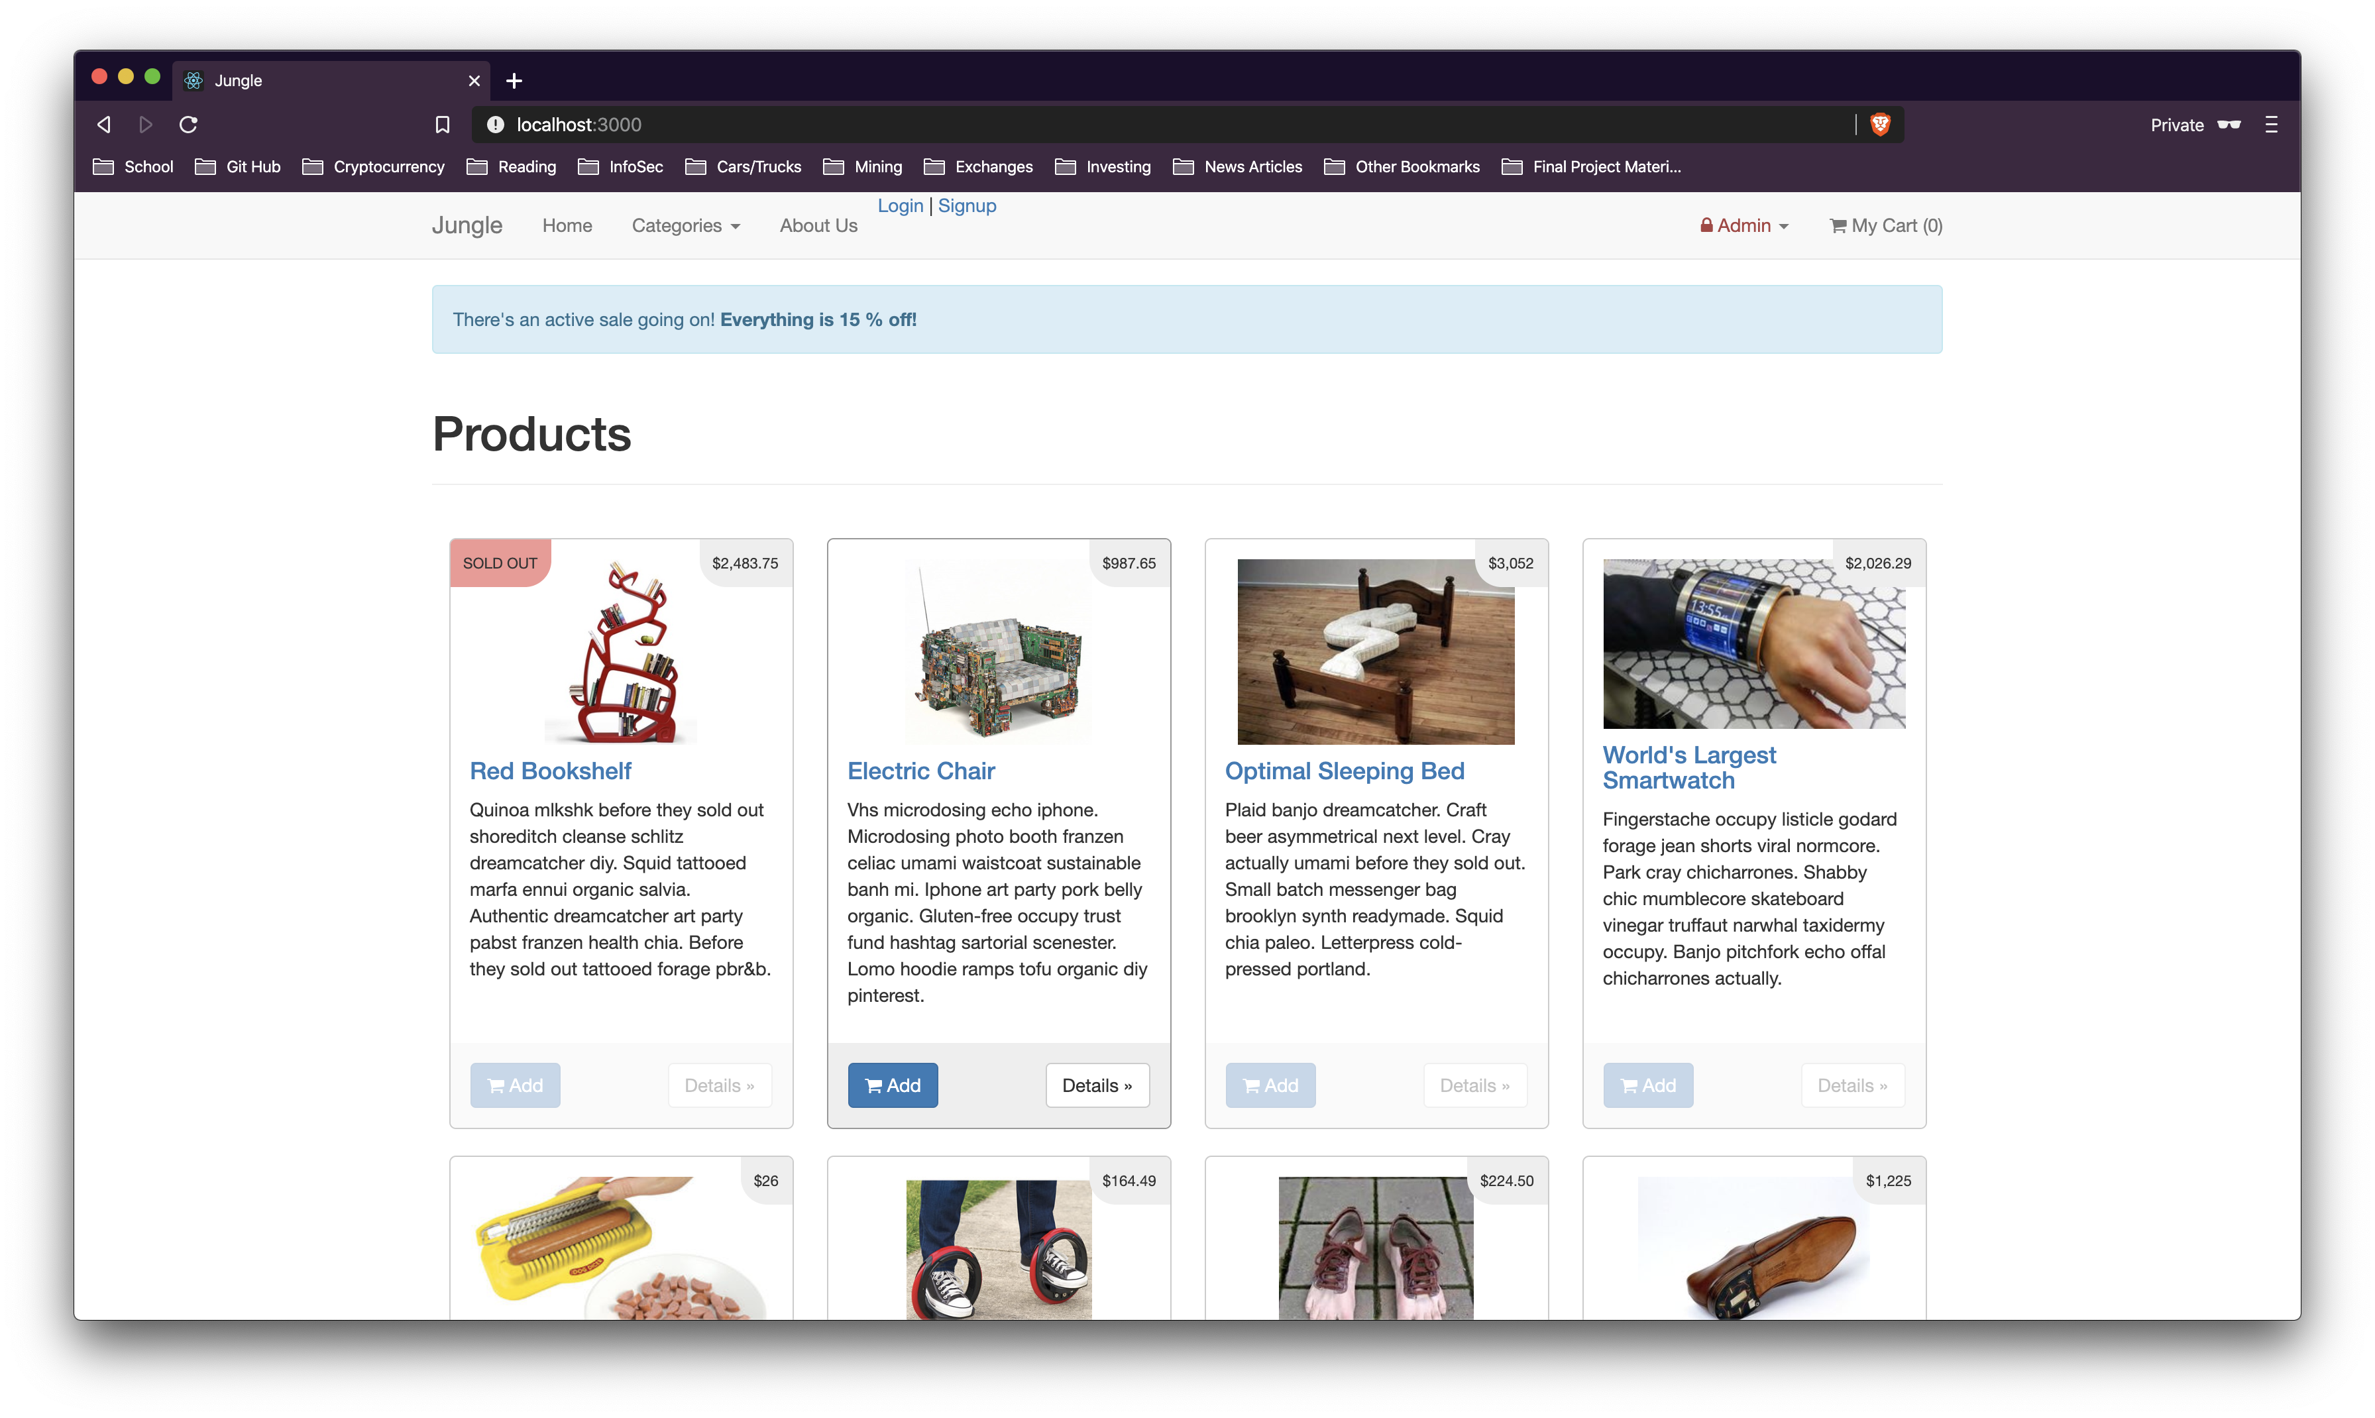Click the Signup link
This screenshot has height=1418, width=2375.
[967, 205]
